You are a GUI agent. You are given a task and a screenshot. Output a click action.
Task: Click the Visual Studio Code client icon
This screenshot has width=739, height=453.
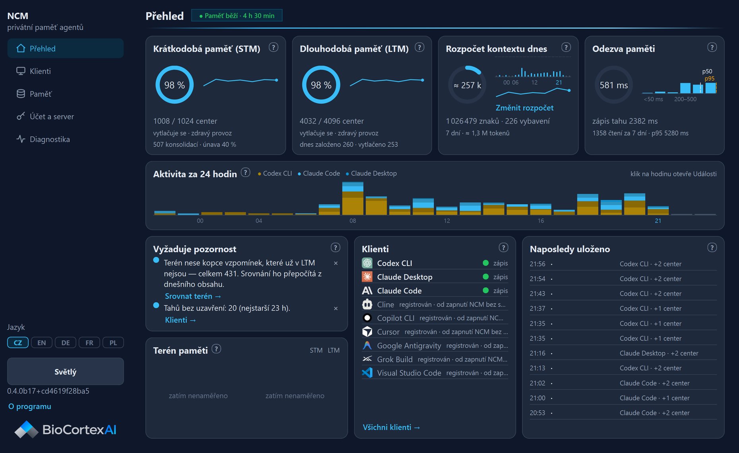[x=367, y=373]
